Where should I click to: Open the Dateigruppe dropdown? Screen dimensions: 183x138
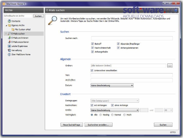(115, 101)
